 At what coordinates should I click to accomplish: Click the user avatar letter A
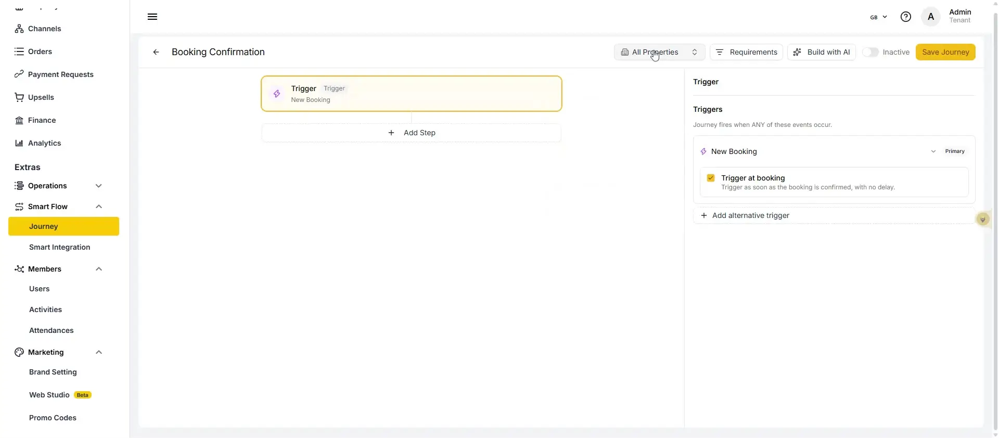tap(931, 17)
